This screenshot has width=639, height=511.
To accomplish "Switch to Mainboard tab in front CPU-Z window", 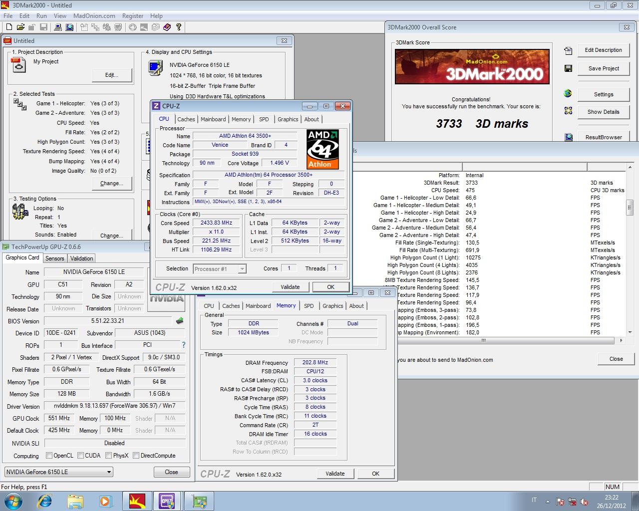I will tap(213, 119).
